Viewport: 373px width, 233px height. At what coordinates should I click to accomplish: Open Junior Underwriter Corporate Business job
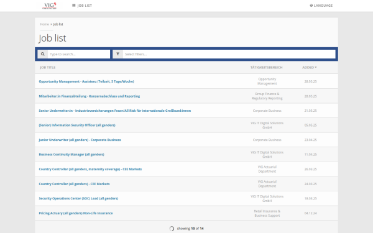pos(80,140)
